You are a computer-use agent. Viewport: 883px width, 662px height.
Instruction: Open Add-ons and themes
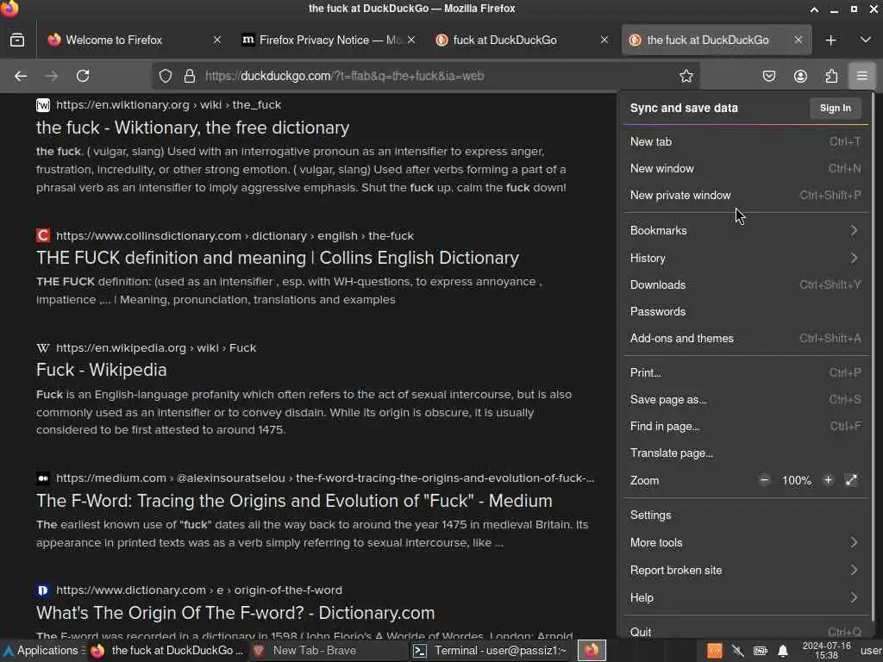[x=746, y=338]
